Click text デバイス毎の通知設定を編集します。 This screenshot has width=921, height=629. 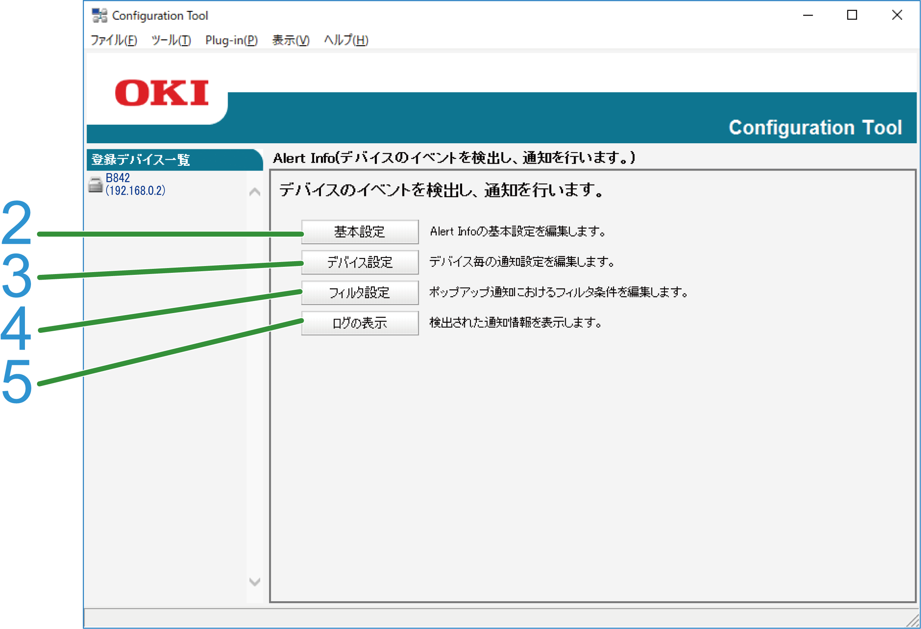click(522, 262)
